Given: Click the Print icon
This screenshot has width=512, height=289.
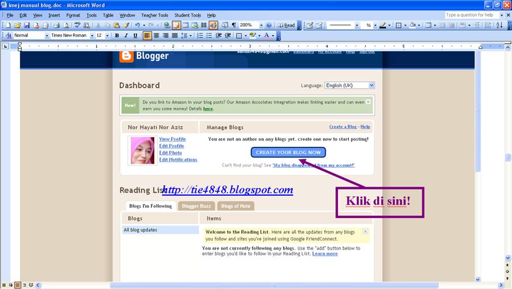Looking at the screenshot, I should coord(56,25).
